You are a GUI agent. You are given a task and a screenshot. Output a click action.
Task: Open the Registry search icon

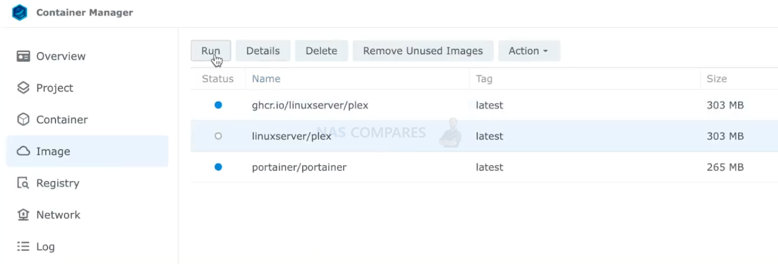(23, 183)
